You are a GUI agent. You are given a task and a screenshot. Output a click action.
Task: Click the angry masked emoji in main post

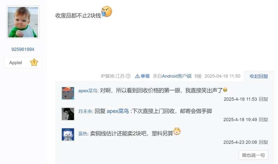point(107,11)
